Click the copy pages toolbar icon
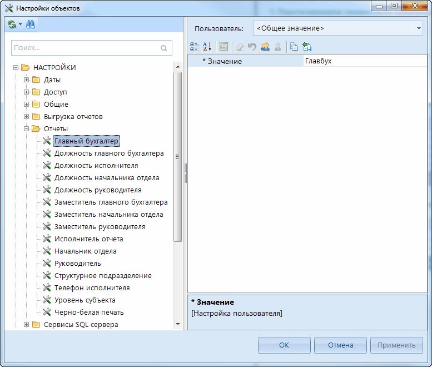Screen dimensions: 432x367 tap(294, 47)
